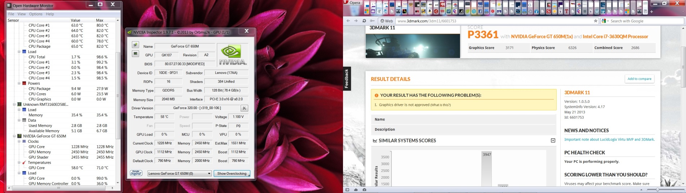Select the CPU Total load row

(61, 57)
